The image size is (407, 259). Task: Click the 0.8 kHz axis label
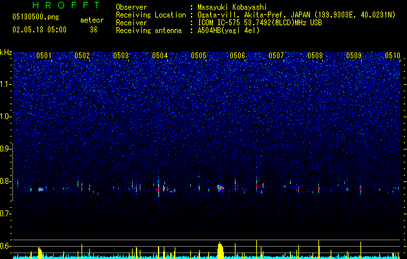6,181
